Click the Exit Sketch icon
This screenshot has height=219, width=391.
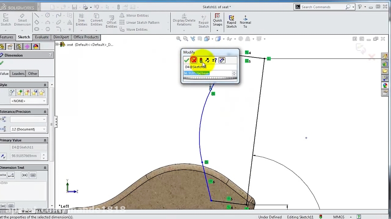(x=6, y=20)
